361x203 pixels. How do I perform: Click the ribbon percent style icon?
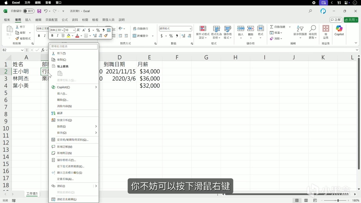[171, 36]
